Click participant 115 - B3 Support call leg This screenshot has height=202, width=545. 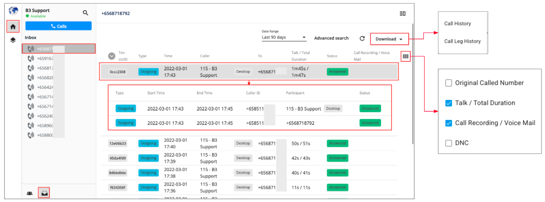pyautogui.click(x=303, y=109)
